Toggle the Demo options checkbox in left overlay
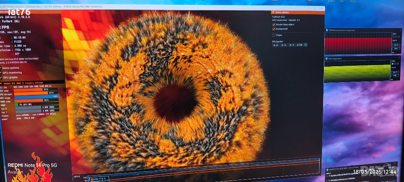Screen dimensions: 404x182 1,68
